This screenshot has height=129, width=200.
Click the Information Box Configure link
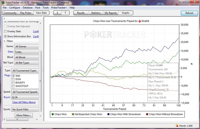coord(36,36)
